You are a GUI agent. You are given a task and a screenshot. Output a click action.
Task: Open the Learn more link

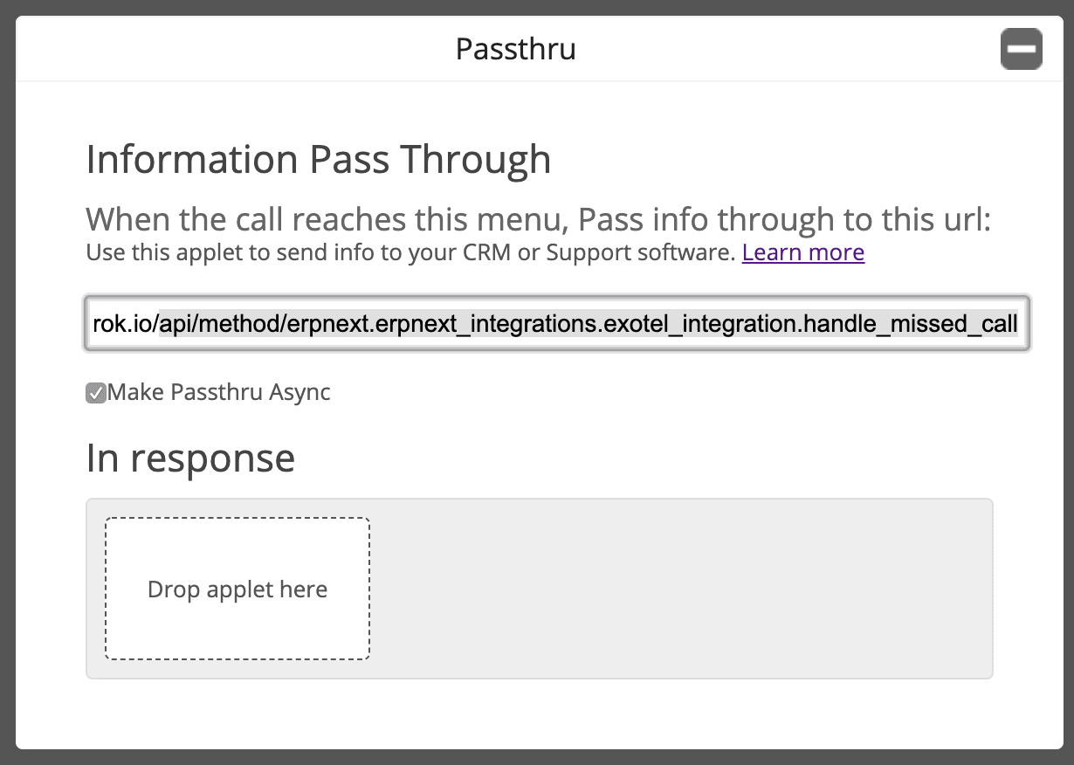[802, 253]
